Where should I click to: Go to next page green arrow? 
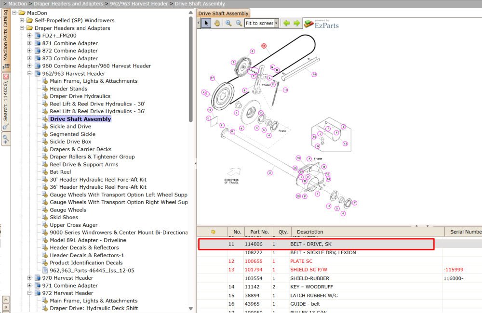(x=296, y=23)
